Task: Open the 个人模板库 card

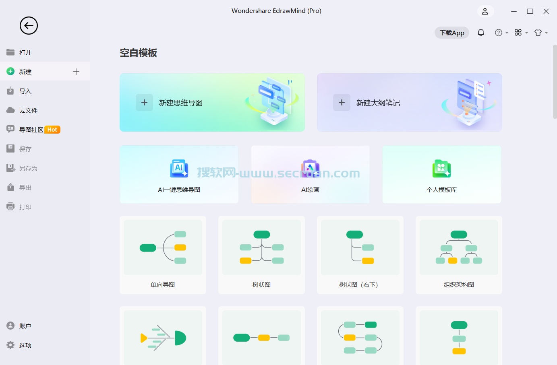Action: (x=441, y=174)
